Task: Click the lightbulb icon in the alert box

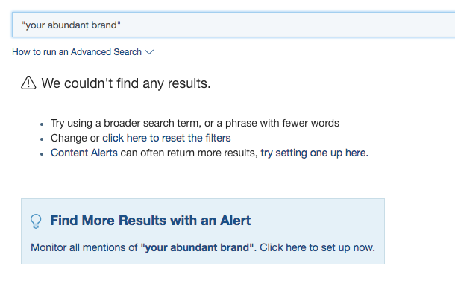Action: point(36,221)
